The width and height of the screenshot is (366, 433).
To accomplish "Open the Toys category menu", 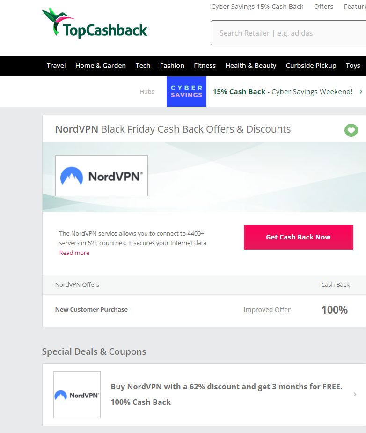I will tap(353, 66).
